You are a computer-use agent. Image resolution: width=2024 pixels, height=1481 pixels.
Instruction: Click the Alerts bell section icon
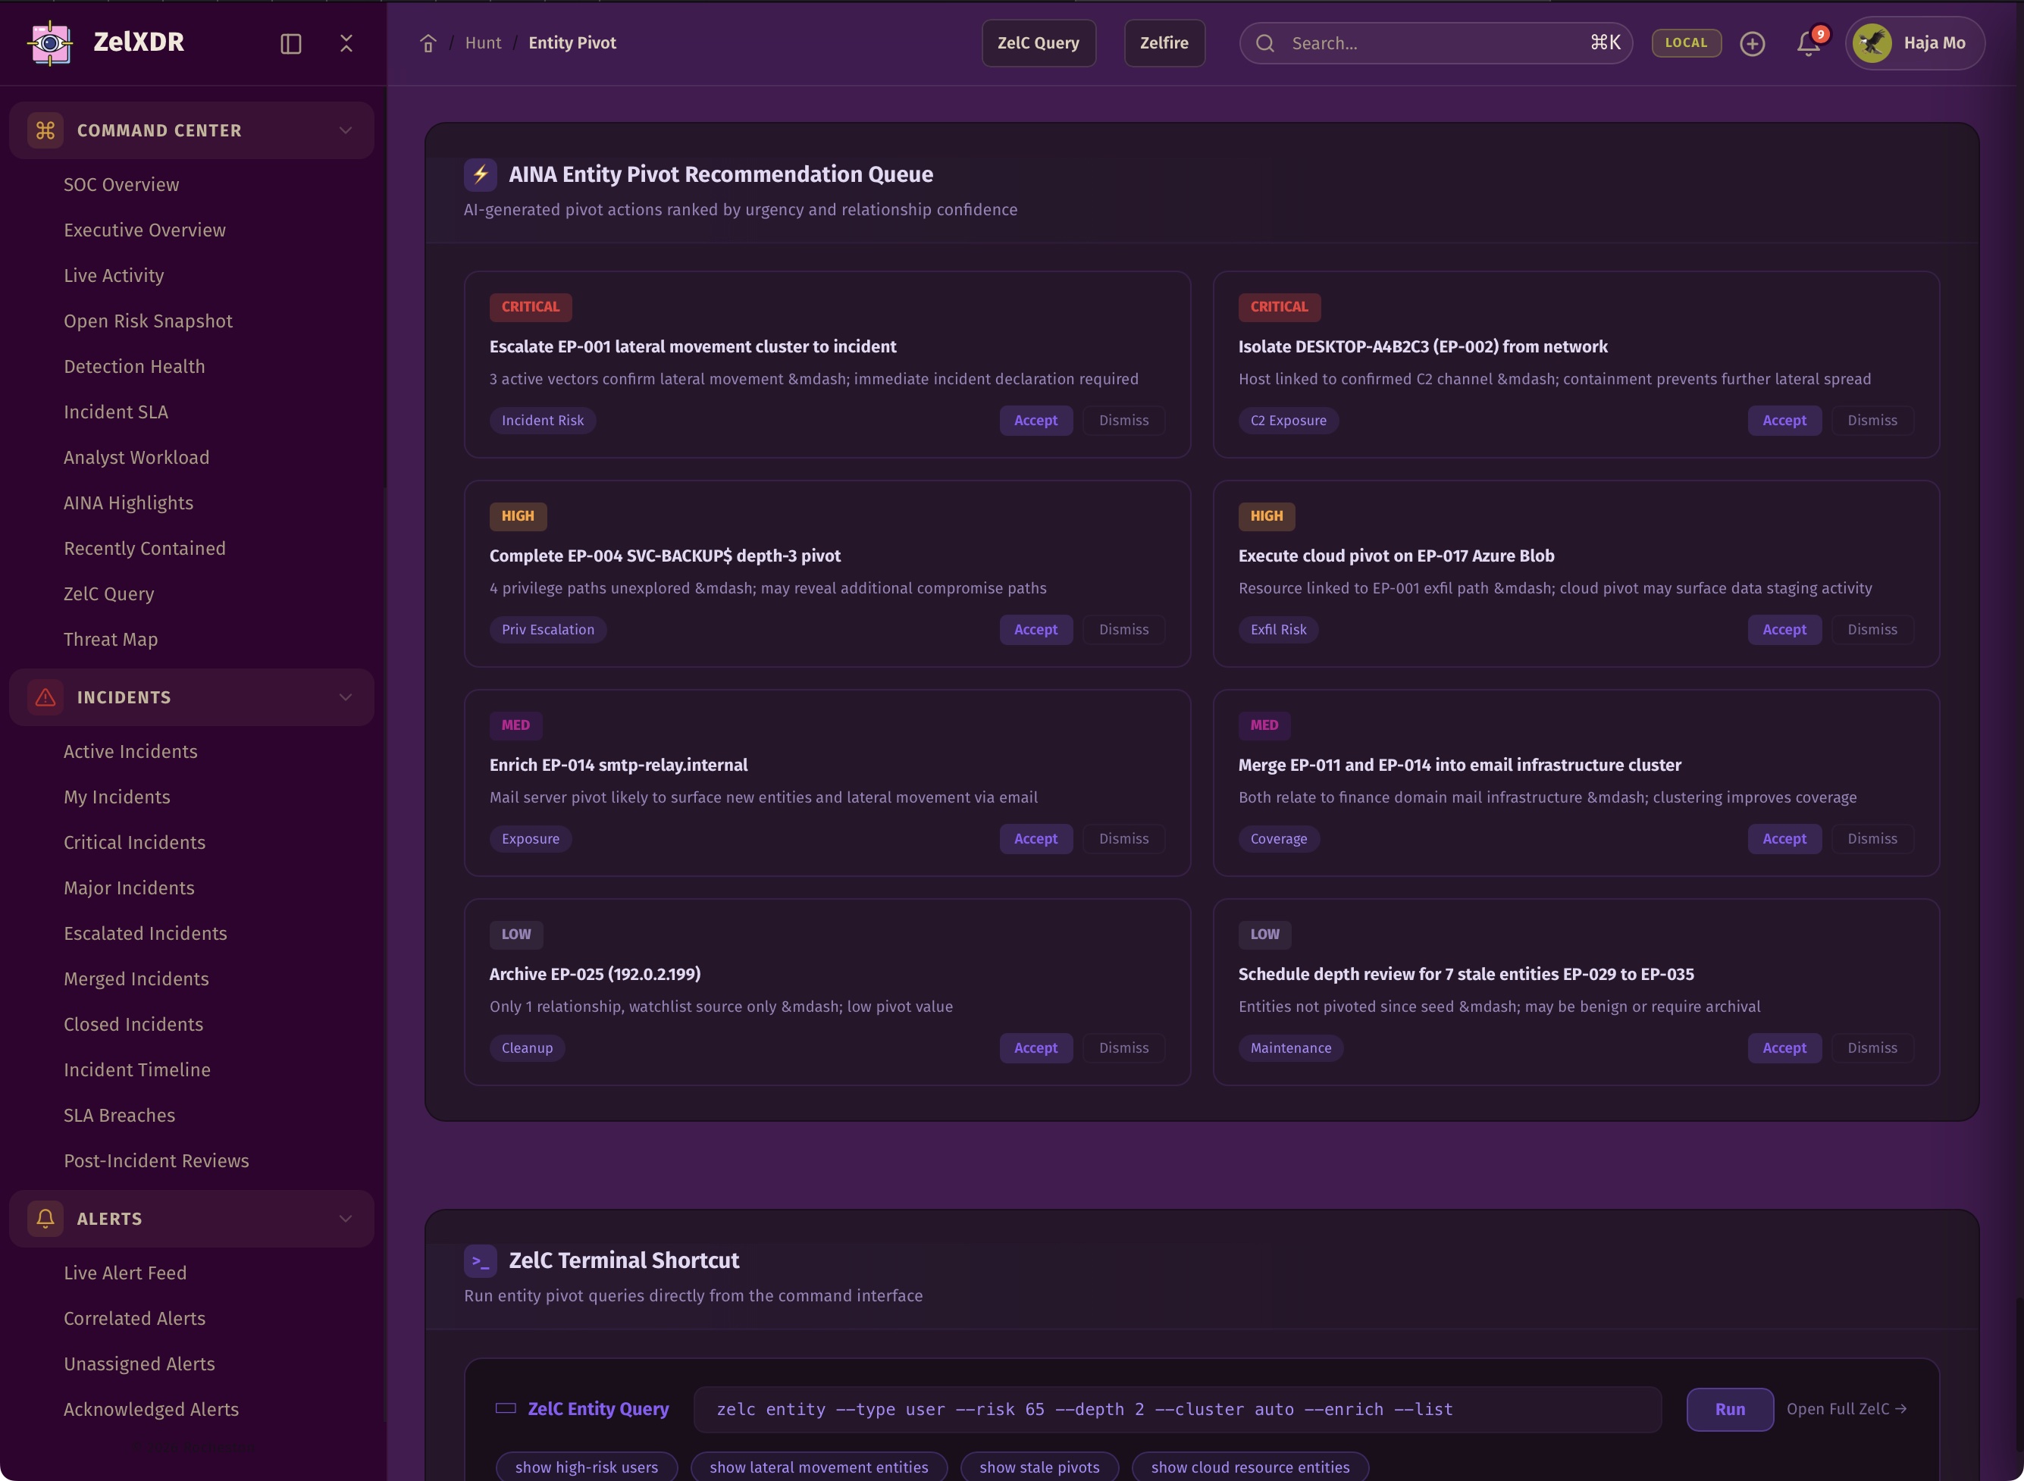[x=45, y=1218]
